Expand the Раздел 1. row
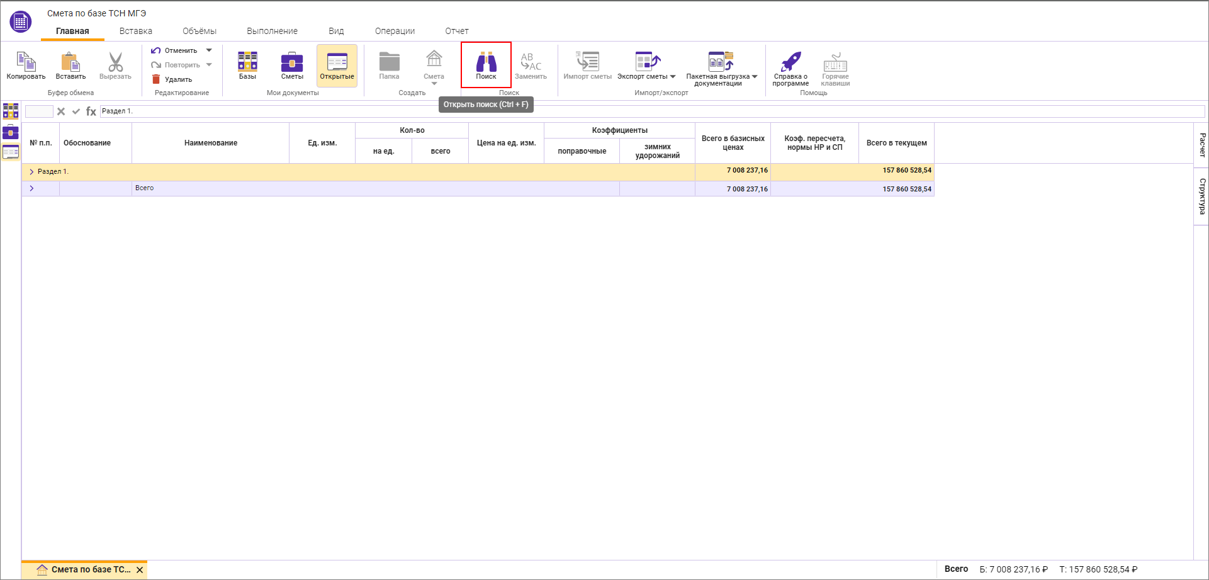The width and height of the screenshot is (1209, 580). click(x=31, y=172)
